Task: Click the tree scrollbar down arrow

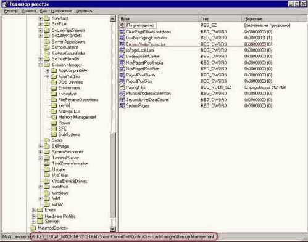Action: [113, 228]
